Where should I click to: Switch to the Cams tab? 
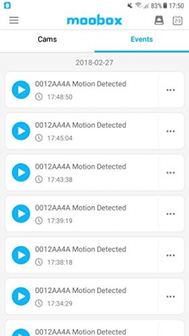(x=47, y=40)
